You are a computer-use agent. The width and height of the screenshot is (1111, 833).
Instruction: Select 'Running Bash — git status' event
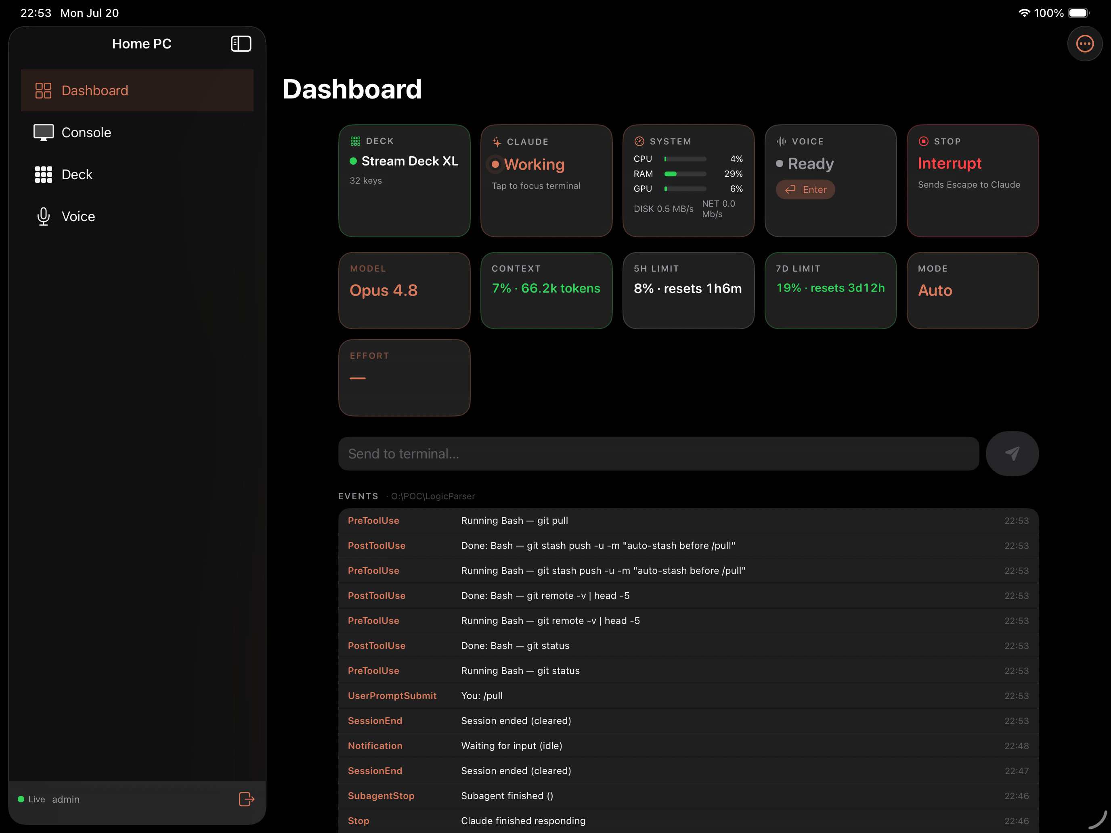click(688, 671)
